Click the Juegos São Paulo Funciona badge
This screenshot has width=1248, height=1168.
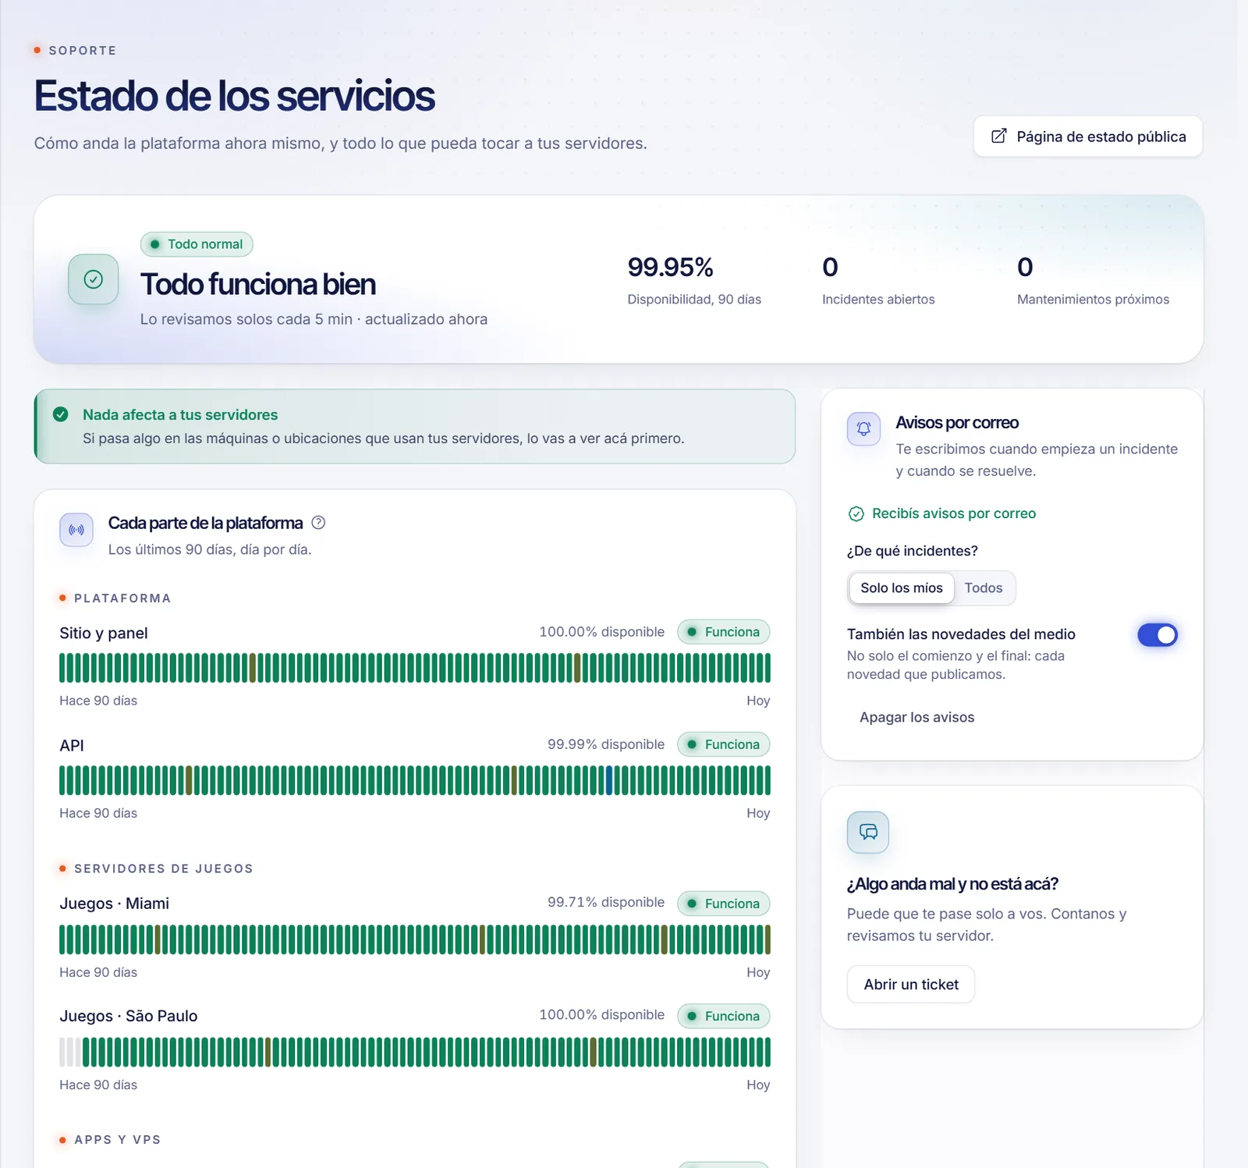[x=724, y=1016]
